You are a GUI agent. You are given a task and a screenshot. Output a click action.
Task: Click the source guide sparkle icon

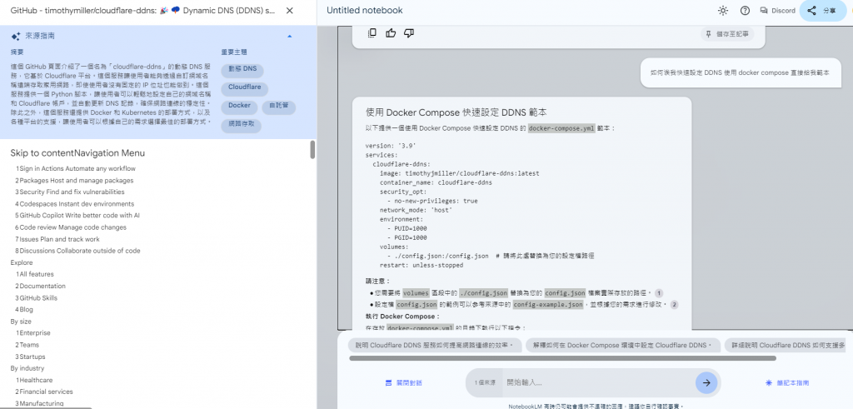coord(16,36)
